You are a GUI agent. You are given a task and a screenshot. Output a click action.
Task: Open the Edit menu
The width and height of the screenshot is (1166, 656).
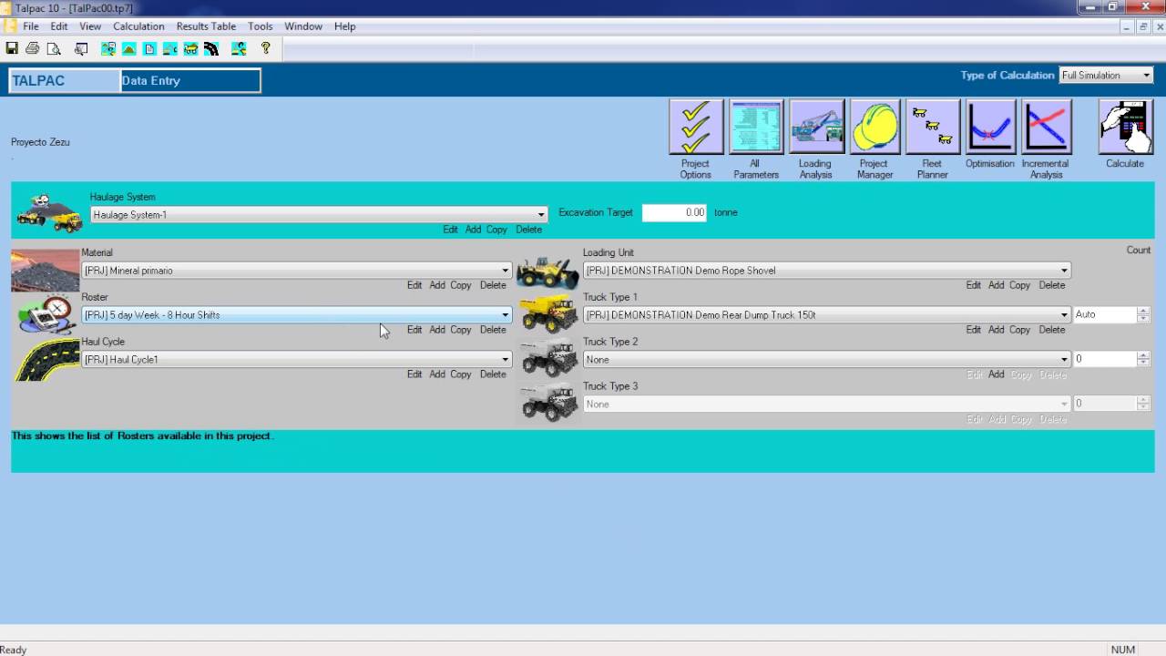click(59, 26)
